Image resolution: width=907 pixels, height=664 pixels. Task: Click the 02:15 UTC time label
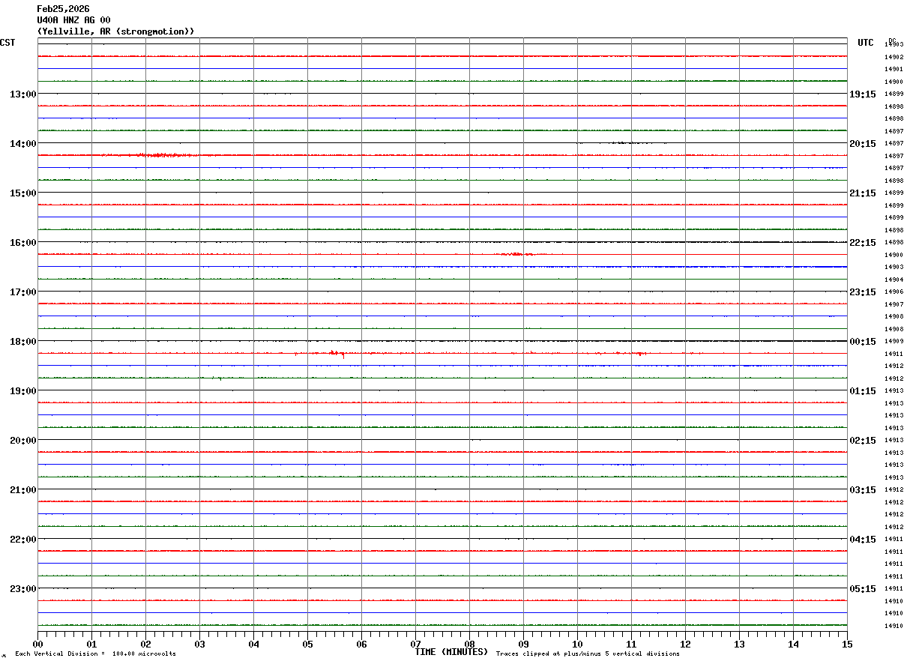tap(863, 441)
